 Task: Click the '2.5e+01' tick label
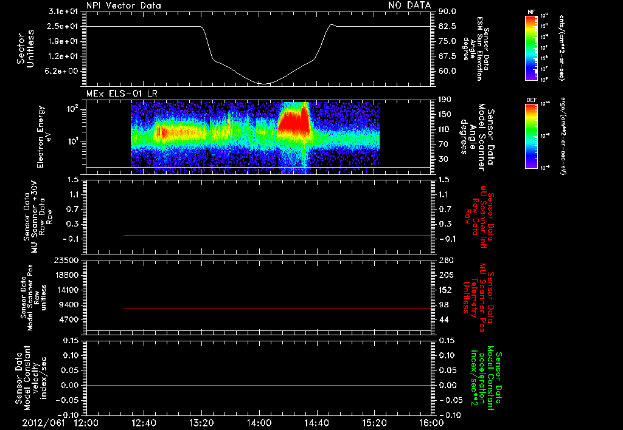click(63, 26)
